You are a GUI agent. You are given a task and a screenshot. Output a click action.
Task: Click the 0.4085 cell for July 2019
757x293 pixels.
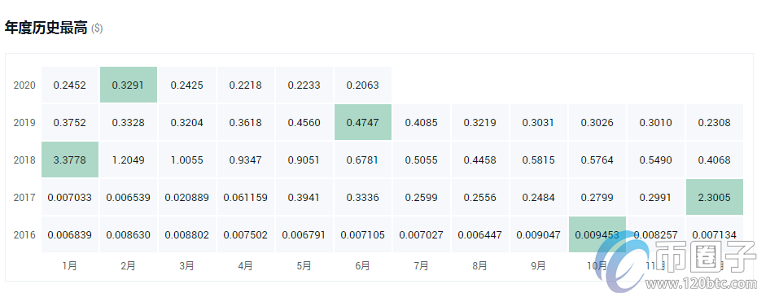(x=422, y=123)
